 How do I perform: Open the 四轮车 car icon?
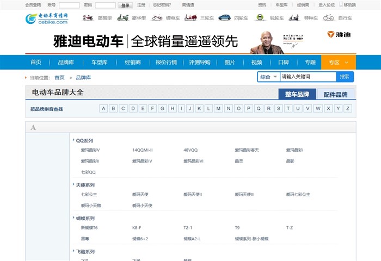(x=224, y=17)
